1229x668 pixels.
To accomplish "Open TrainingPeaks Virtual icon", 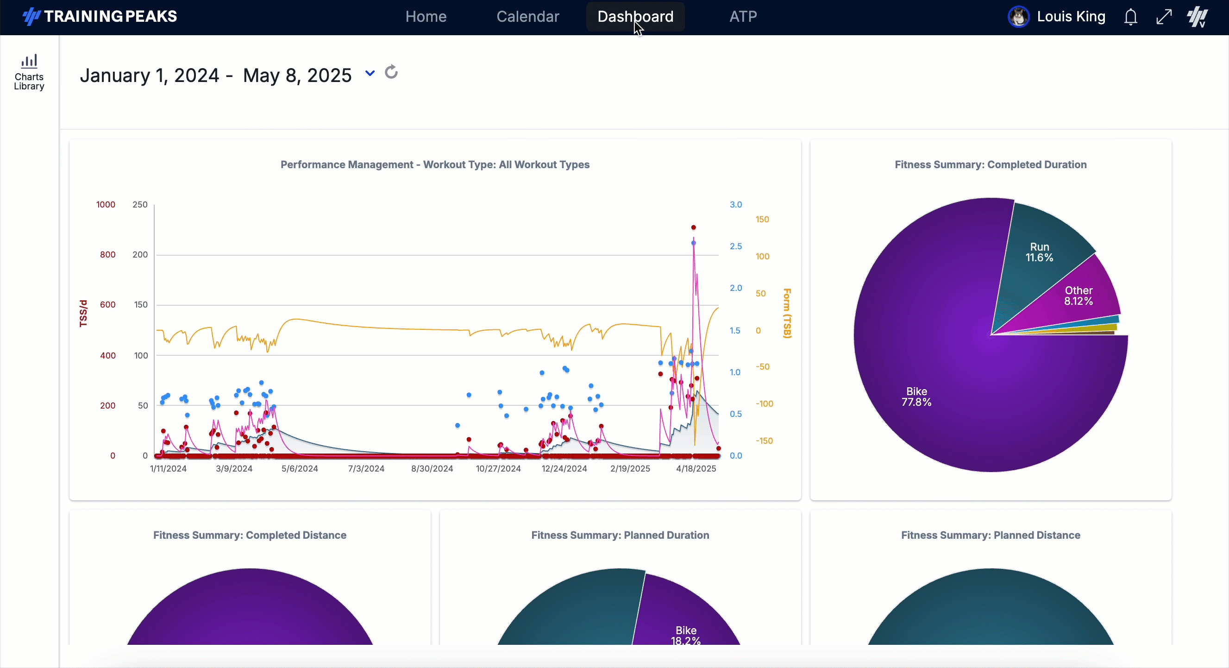I will point(1198,17).
